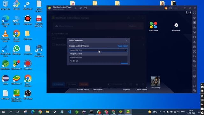Click the Android home icon in the sidebar
The height and width of the screenshot is (115, 204).
[194, 86]
